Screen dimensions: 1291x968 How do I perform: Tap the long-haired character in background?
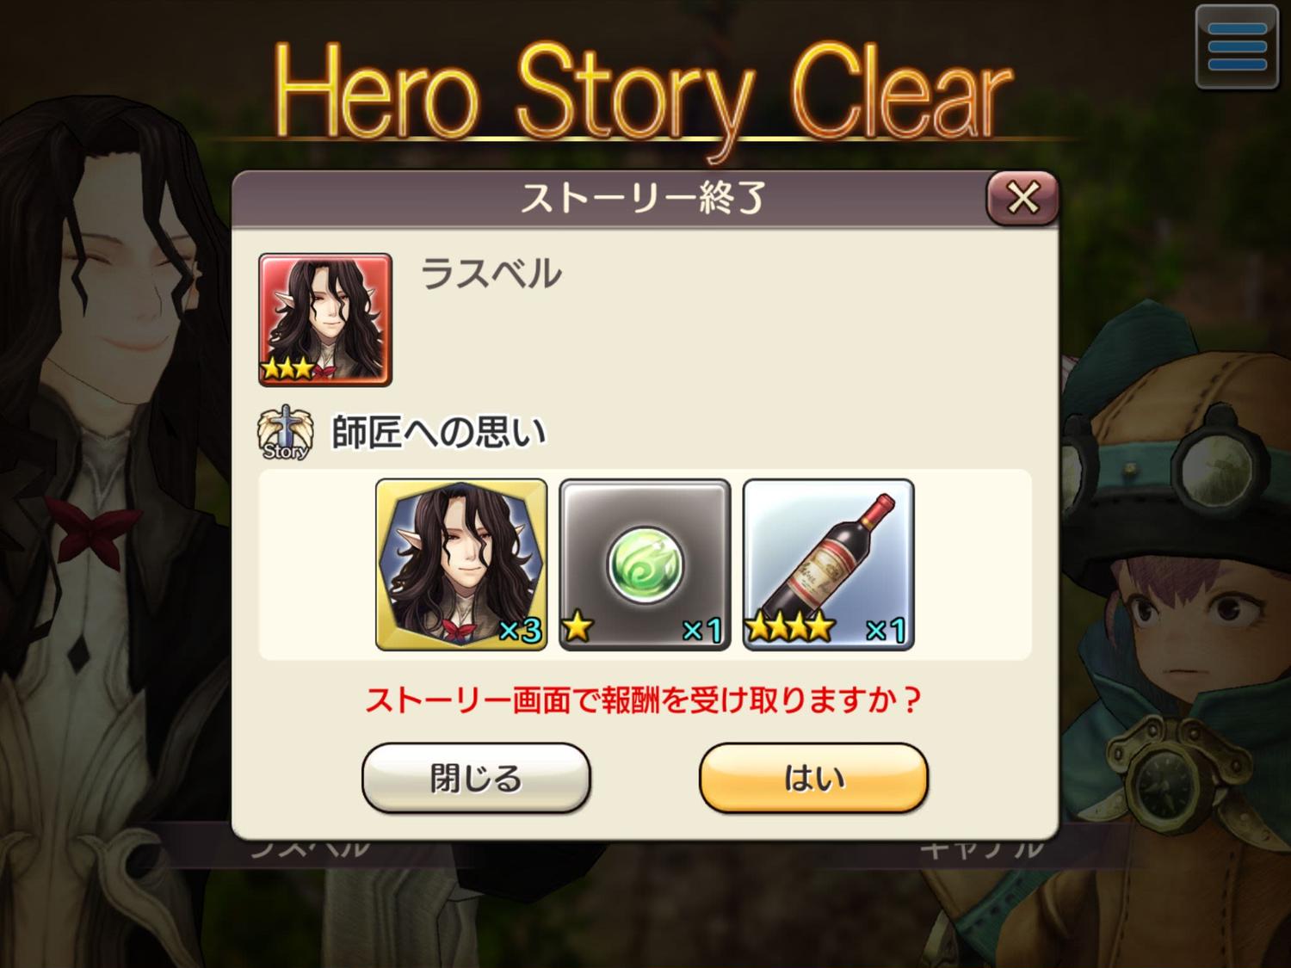click(x=112, y=482)
